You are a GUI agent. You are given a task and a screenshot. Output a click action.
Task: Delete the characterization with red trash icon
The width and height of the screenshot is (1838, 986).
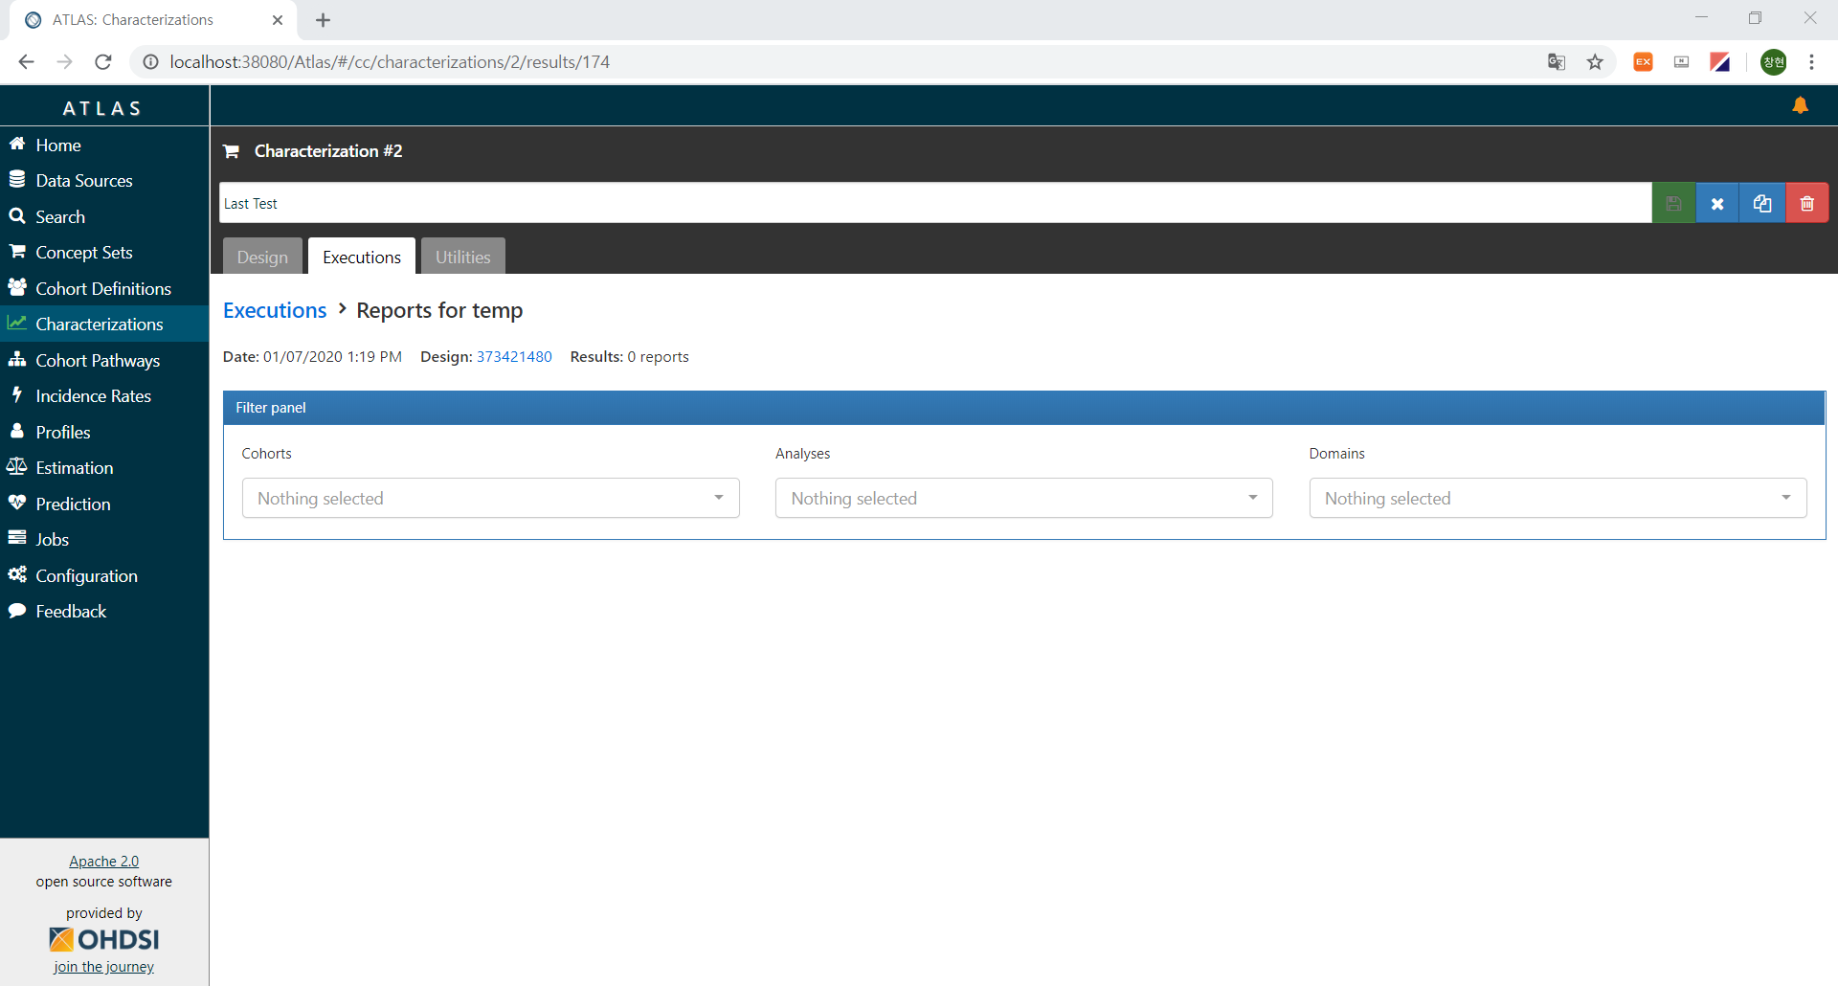pyautogui.click(x=1807, y=203)
